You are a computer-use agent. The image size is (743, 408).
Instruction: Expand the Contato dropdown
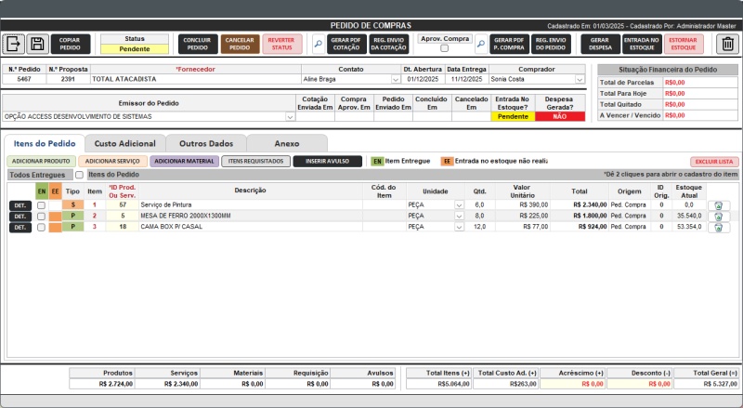[x=396, y=80]
